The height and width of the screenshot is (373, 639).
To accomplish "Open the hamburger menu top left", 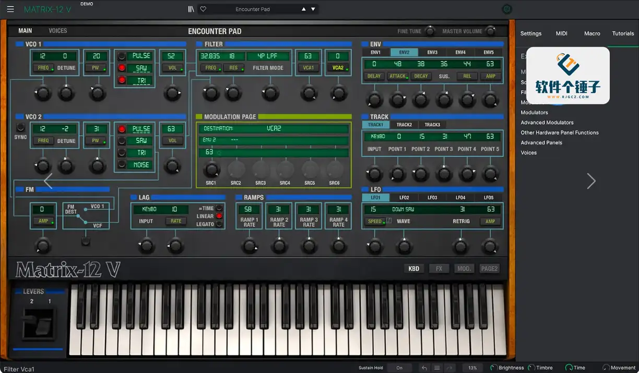I will 10,9.
